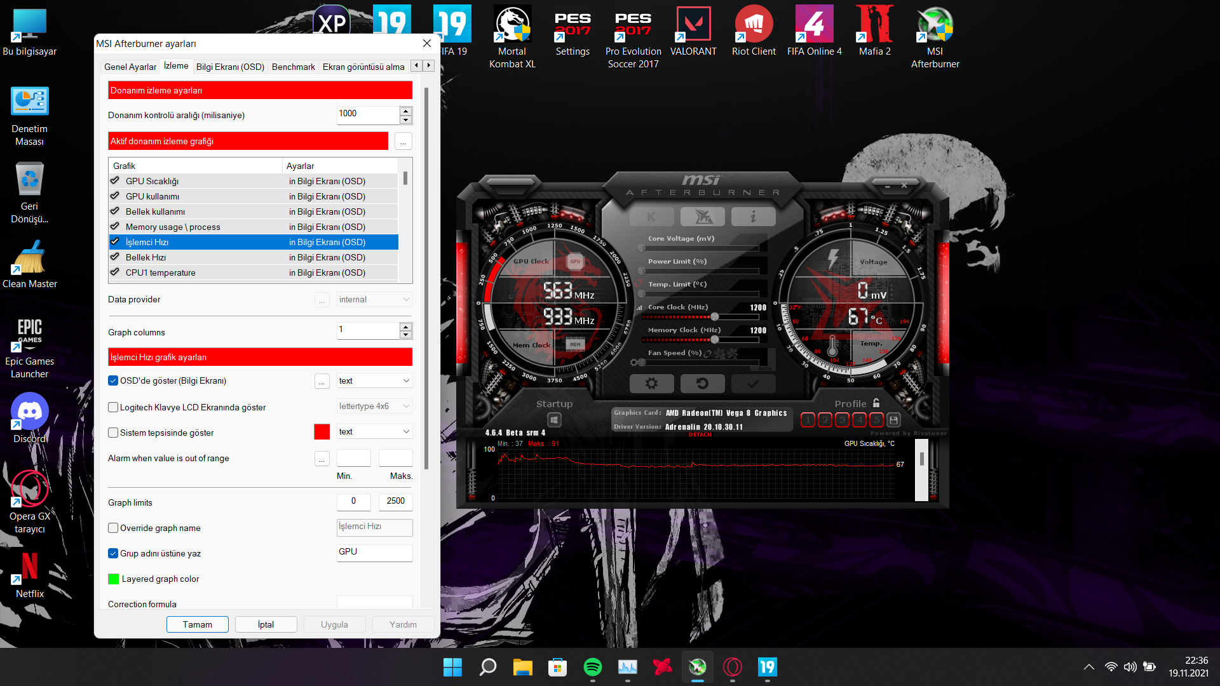Show next tabs with right arrow
The height and width of the screenshot is (686, 1220).
pyautogui.click(x=429, y=65)
